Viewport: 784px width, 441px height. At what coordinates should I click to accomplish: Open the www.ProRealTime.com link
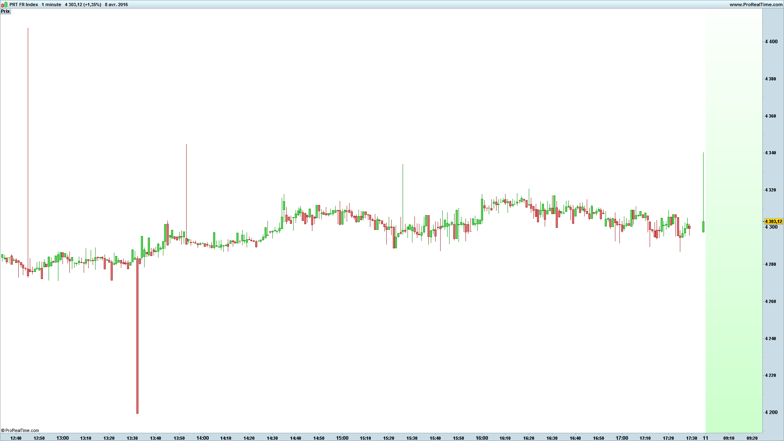point(756,4)
